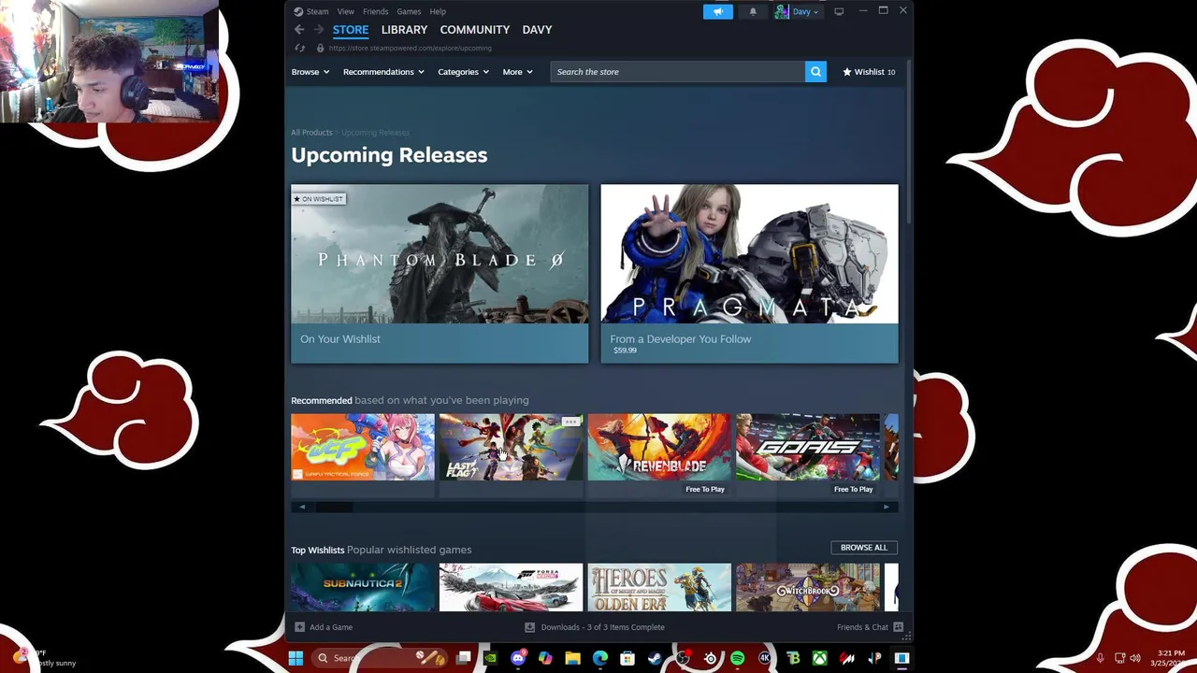Screen dimensions: 1197x673
Task: Open the DAVY profile tab
Action: tap(537, 30)
